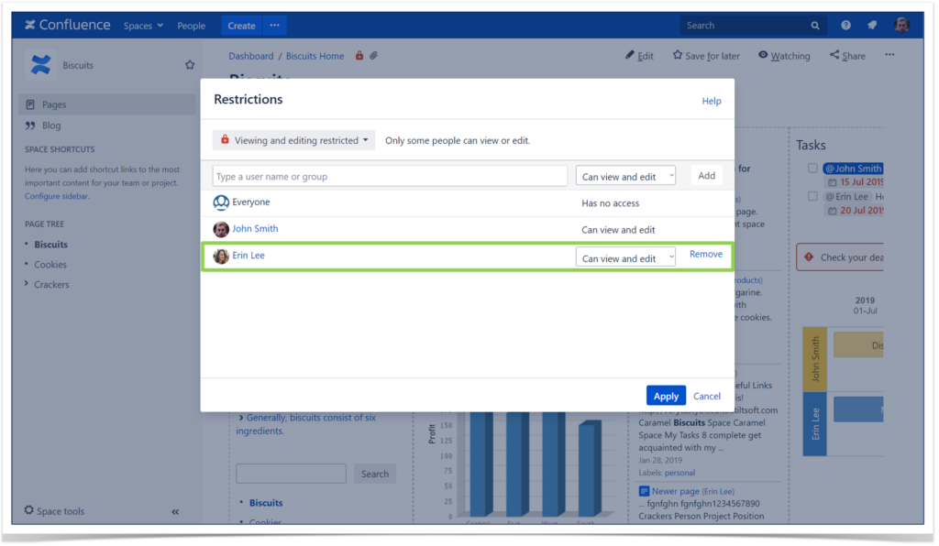The width and height of the screenshot is (939, 546).
Task: Check the @Erin Lee task checkbox
Action: click(x=811, y=195)
